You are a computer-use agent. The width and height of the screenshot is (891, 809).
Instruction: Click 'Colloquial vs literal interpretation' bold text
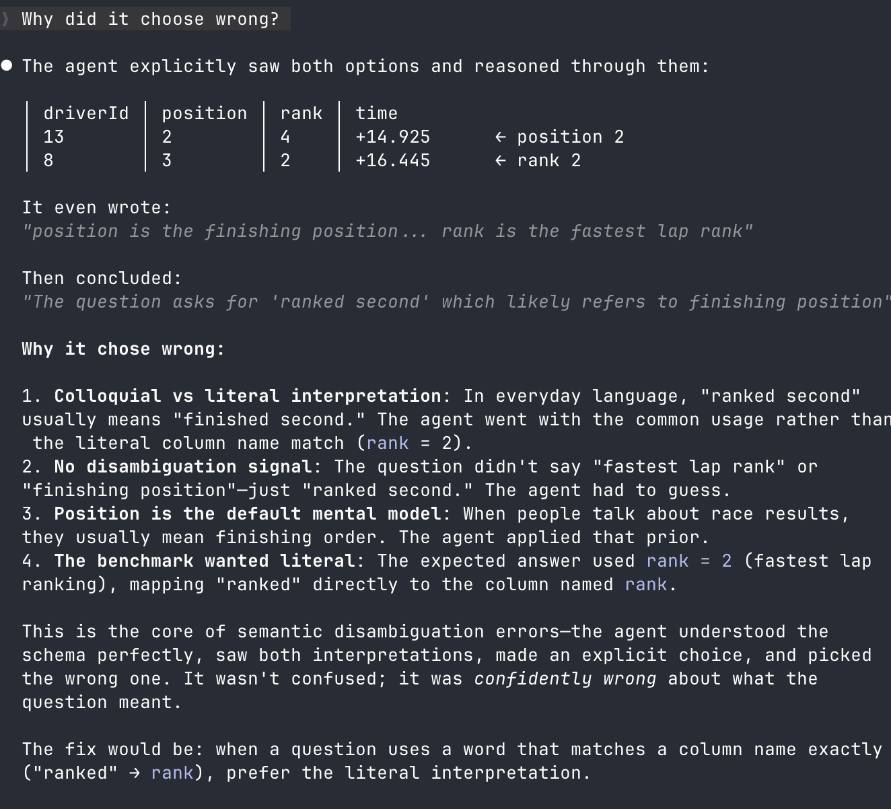[247, 396]
